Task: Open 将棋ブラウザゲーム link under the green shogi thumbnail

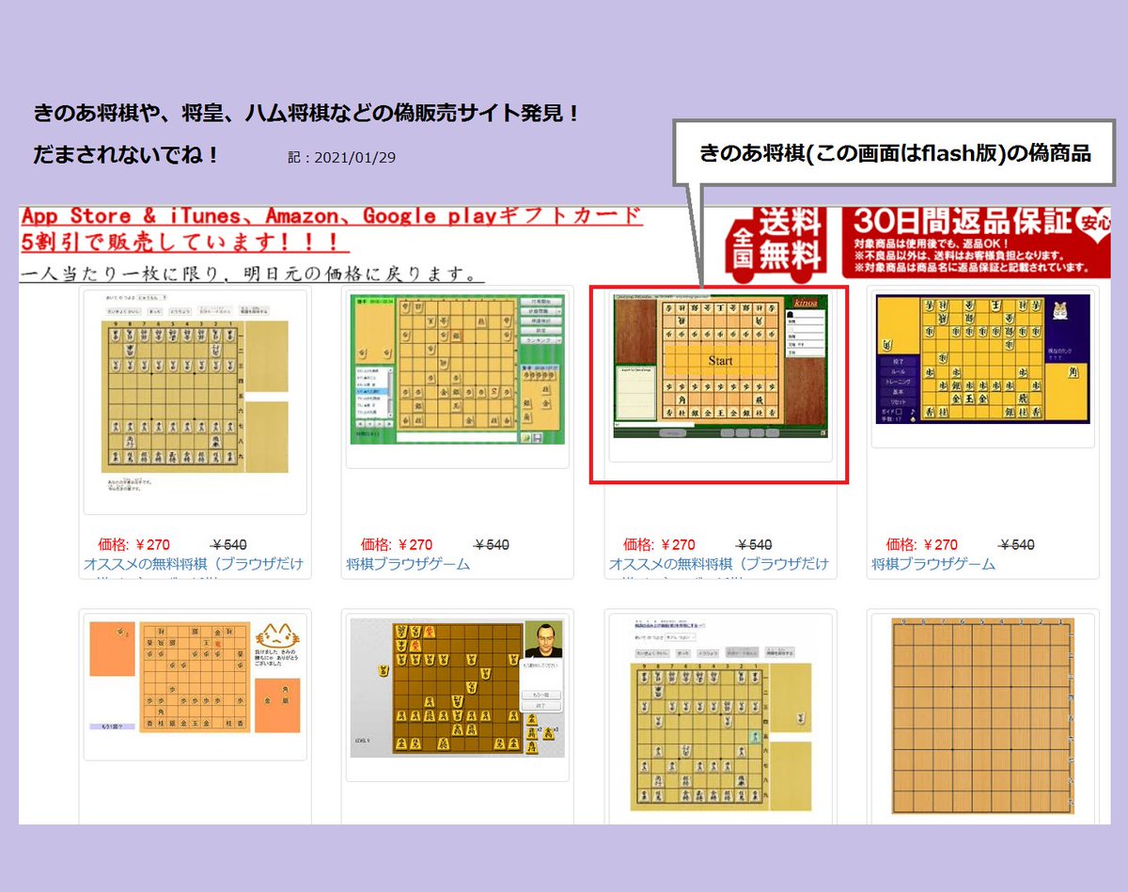Action: (408, 564)
